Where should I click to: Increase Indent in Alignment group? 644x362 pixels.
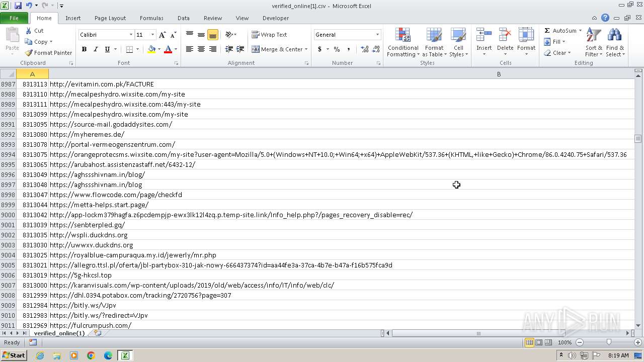240,49
